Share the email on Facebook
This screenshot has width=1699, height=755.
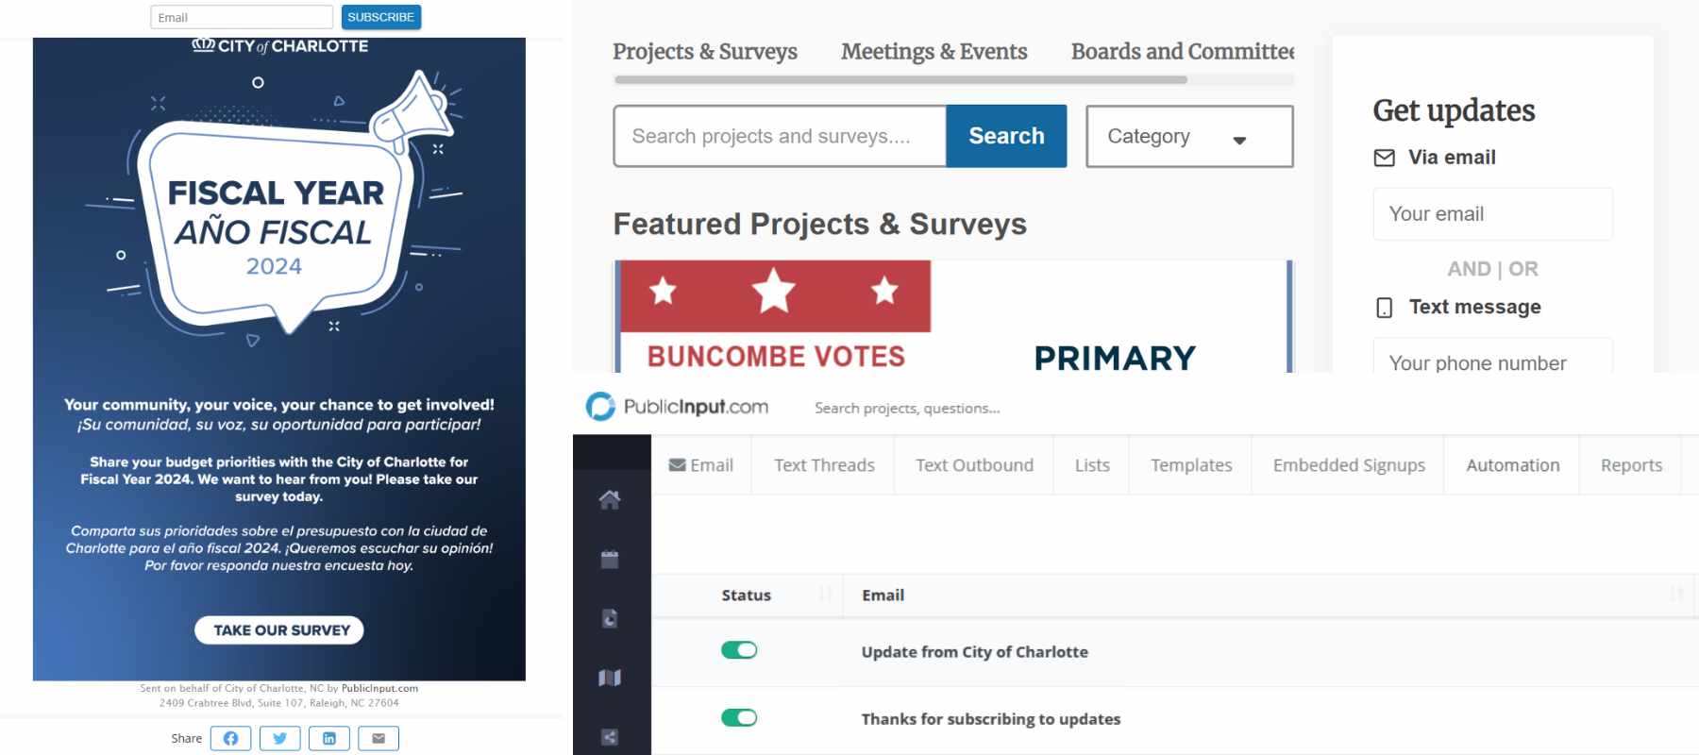coord(230,738)
